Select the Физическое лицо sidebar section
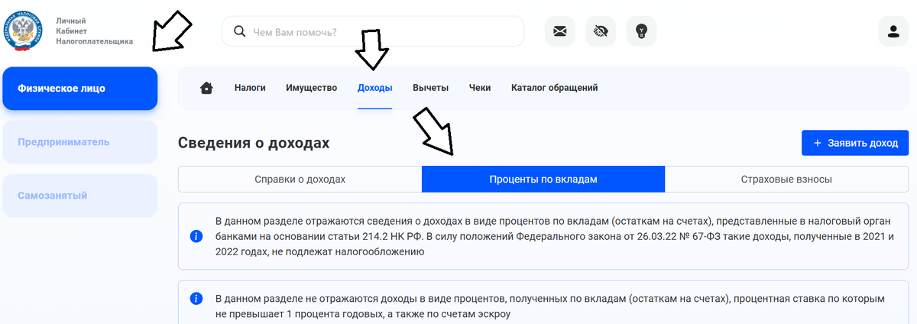 click(80, 89)
